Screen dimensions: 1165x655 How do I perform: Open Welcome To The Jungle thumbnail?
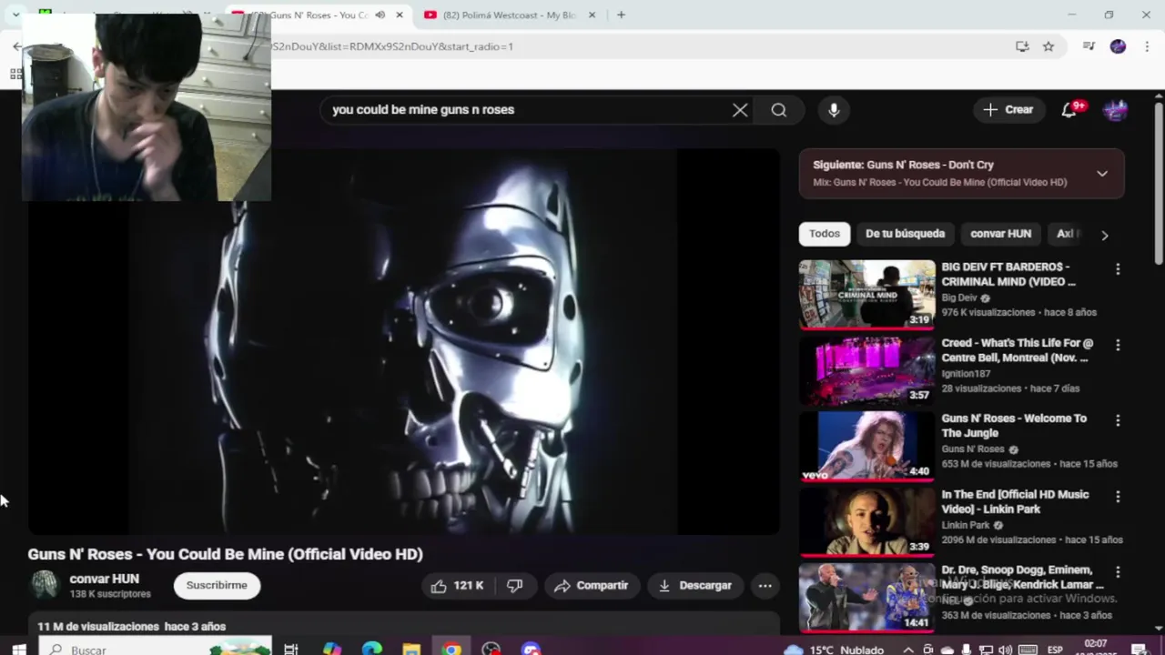(866, 446)
